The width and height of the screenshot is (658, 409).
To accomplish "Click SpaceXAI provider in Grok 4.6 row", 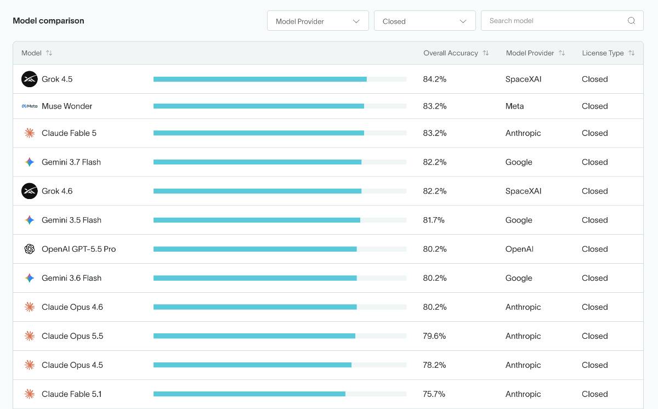I will coord(523,191).
